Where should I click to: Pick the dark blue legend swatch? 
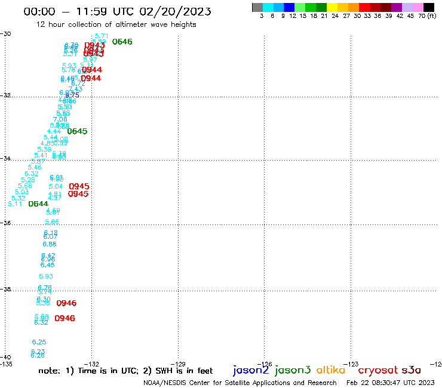point(289,7)
